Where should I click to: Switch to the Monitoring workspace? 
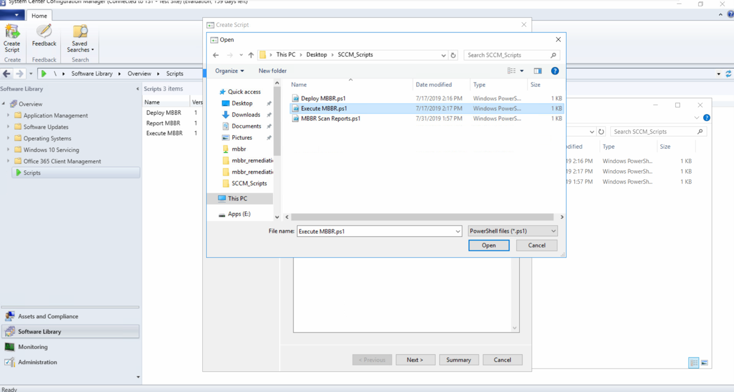(x=70, y=347)
